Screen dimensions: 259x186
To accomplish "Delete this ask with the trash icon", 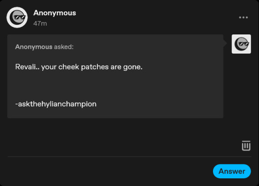I will point(246,146).
